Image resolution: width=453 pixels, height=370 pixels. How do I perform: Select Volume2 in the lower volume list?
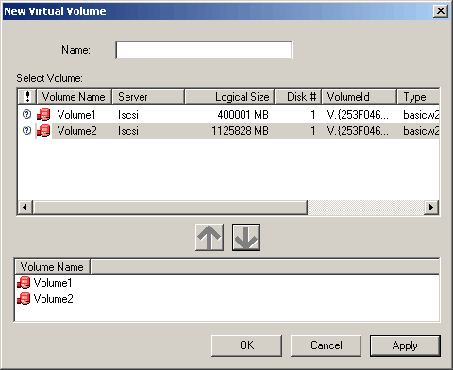tap(53, 298)
